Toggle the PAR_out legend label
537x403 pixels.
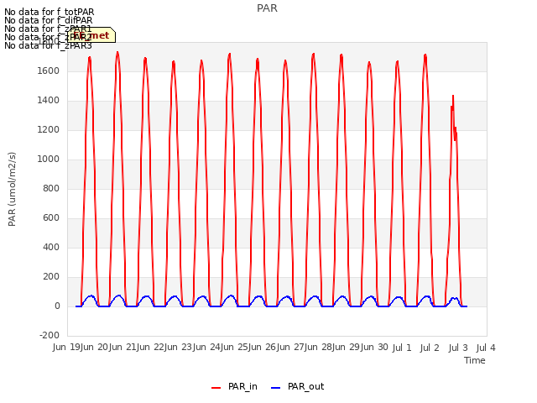click(x=305, y=386)
